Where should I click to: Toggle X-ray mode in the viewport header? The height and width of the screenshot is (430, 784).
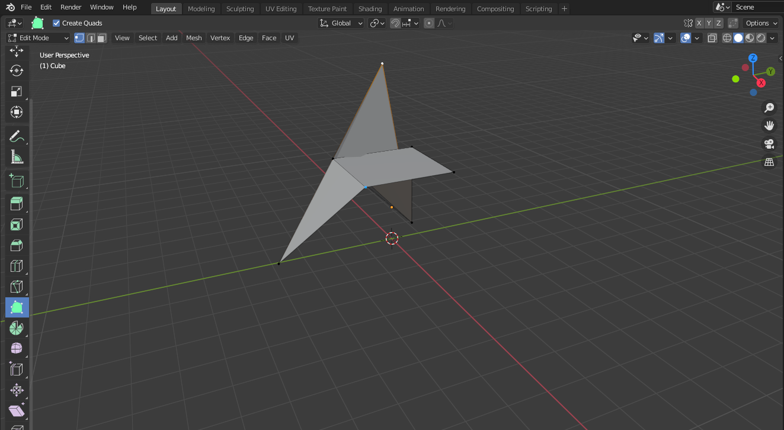(x=712, y=37)
